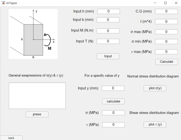Click the I (m^4) value field
The height and width of the screenshot is (140, 181).
[x=166, y=22]
